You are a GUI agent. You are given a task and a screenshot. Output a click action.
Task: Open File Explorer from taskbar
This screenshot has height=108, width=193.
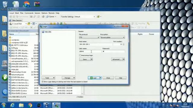tap(21, 105)
